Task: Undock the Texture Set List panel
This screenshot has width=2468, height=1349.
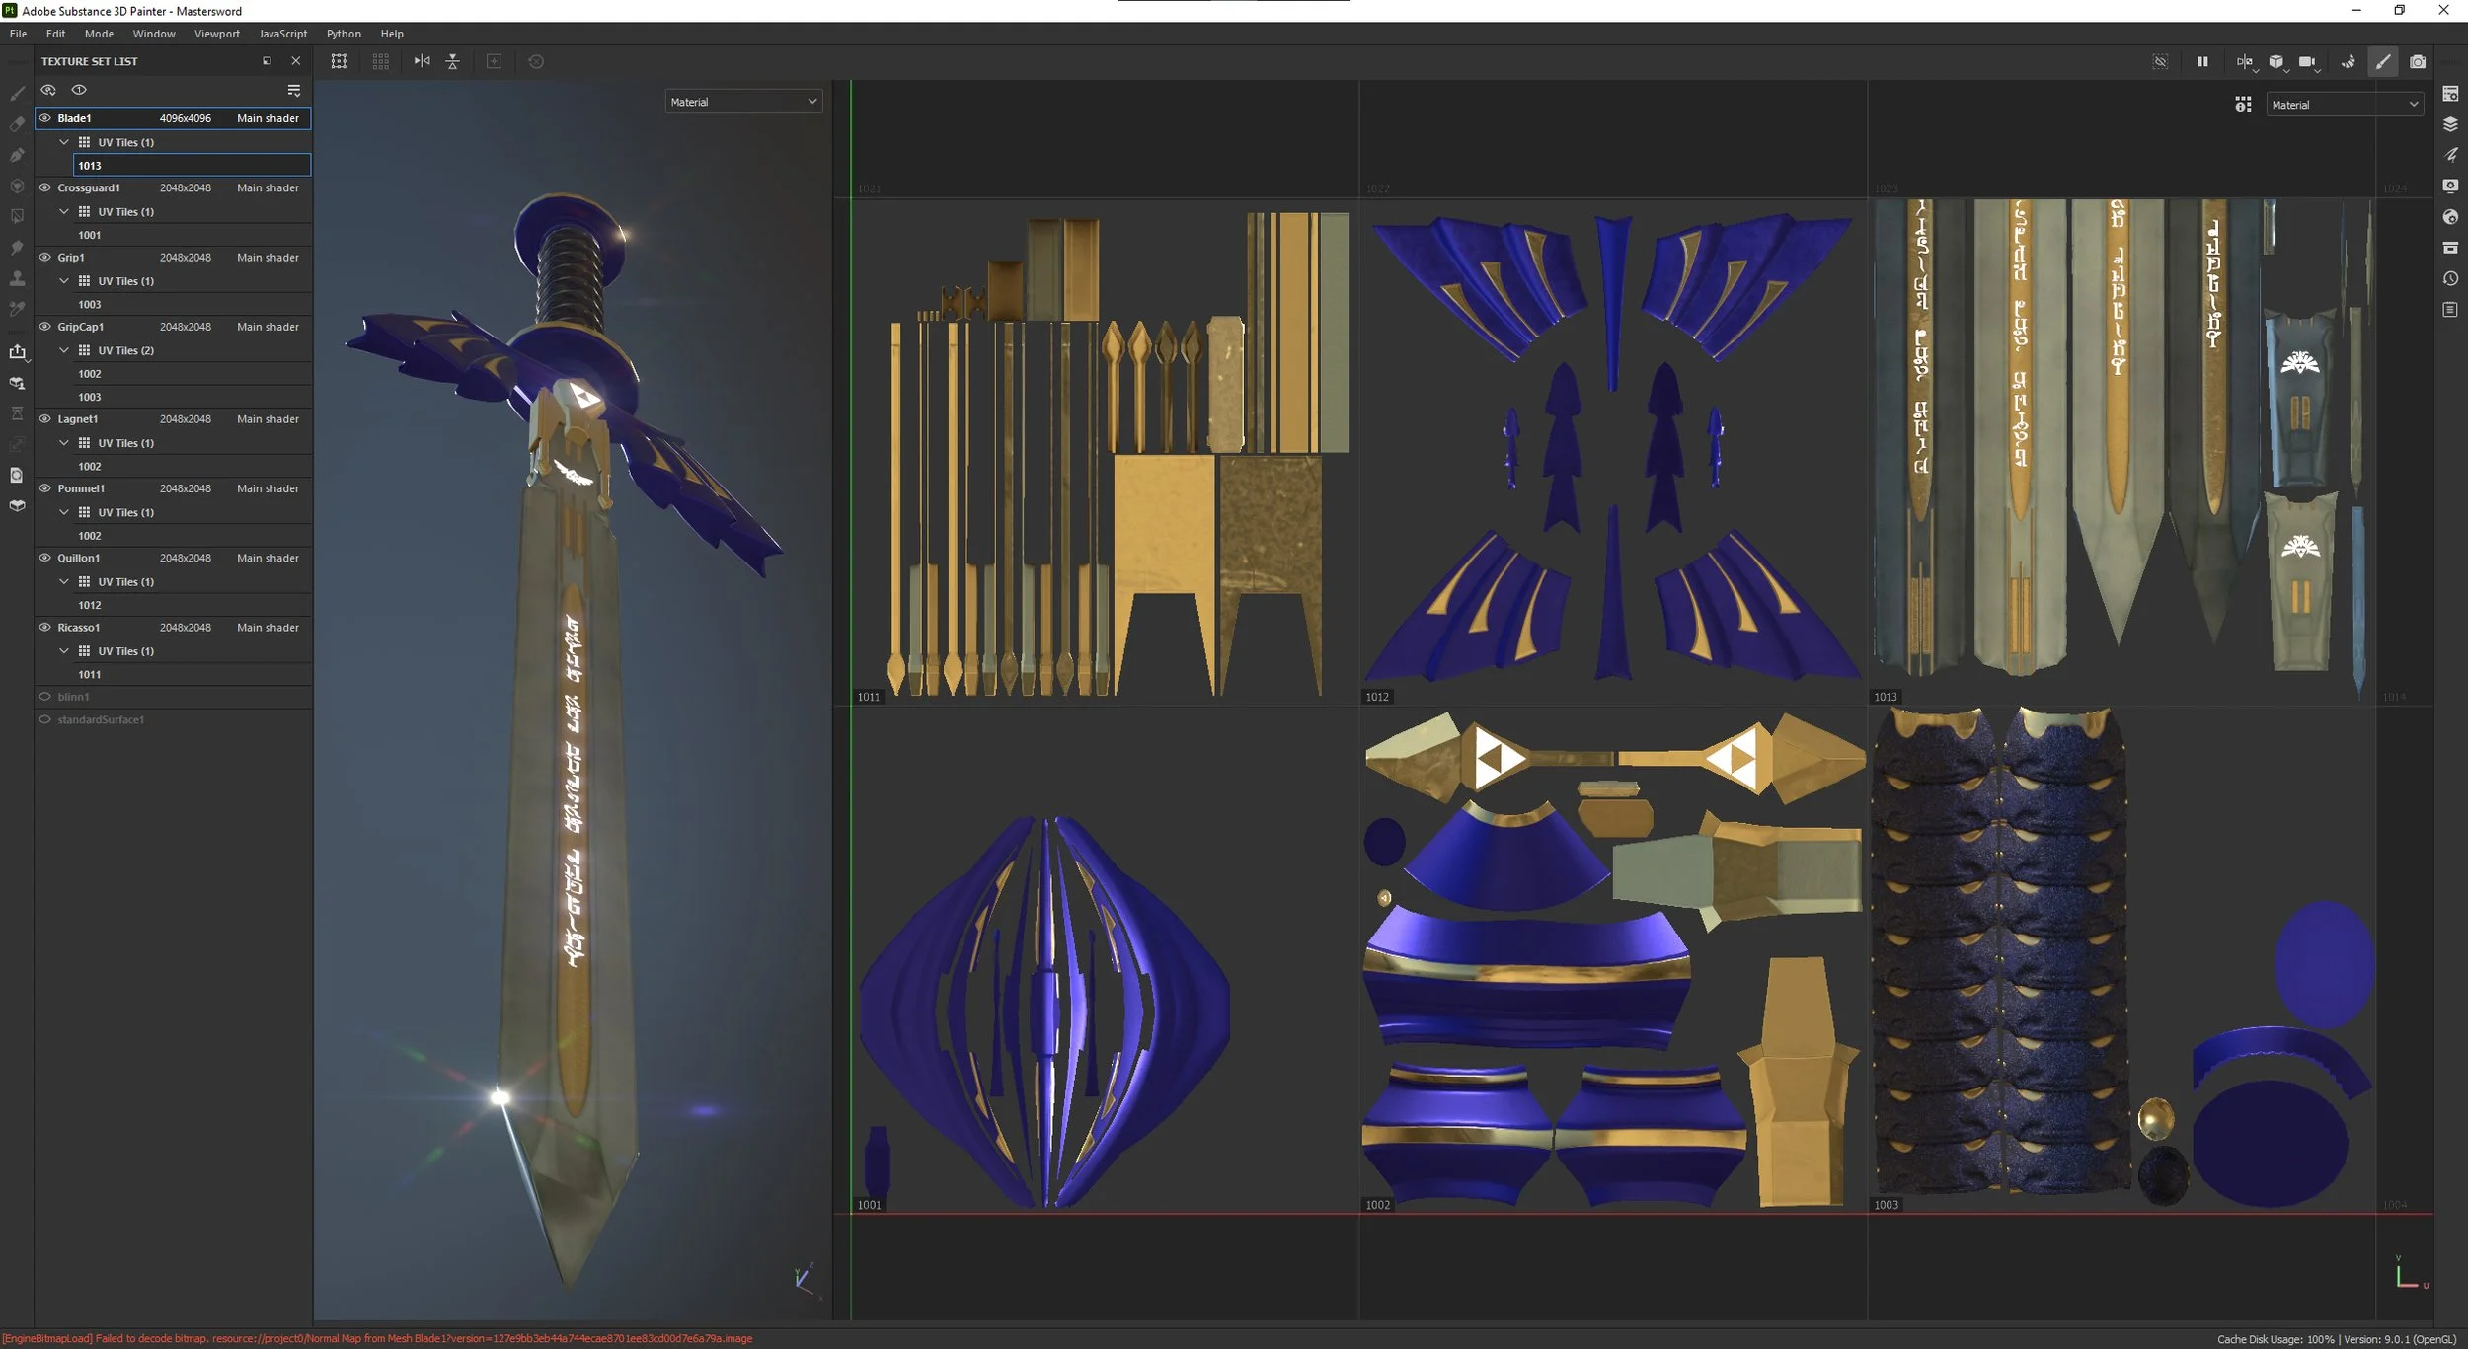Action: (x=267, y=61)
